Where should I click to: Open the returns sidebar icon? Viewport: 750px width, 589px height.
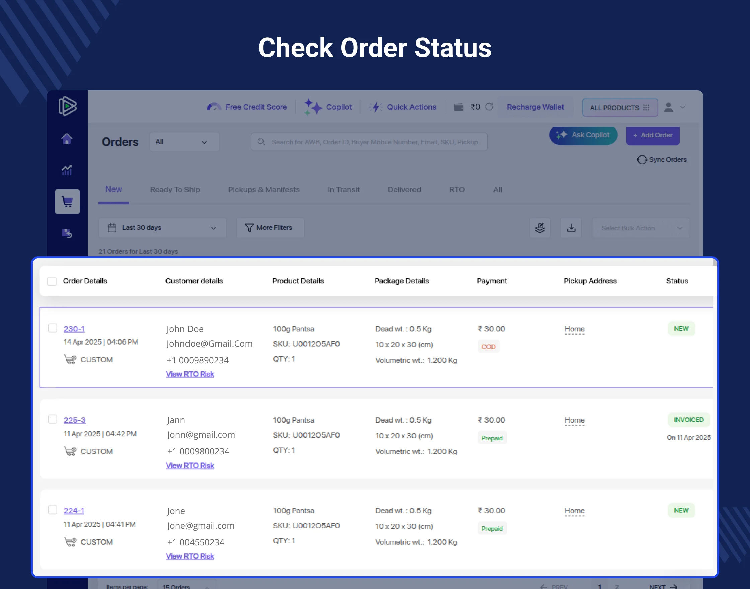(x=67, y=234)
